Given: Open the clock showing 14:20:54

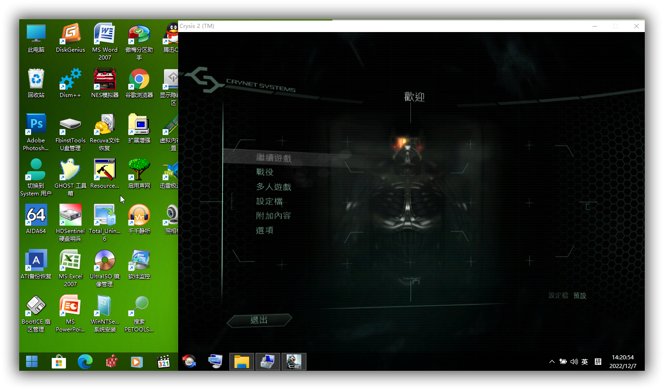Looking at the screenshot, I should point(623,362).
